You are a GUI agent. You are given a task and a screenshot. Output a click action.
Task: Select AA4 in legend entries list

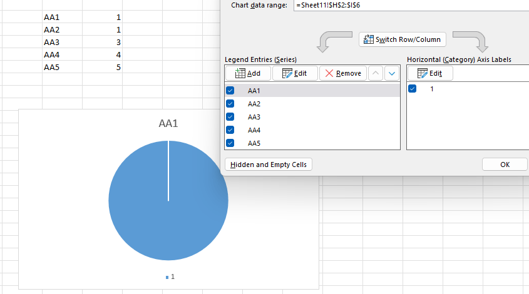tap(312, 130)
